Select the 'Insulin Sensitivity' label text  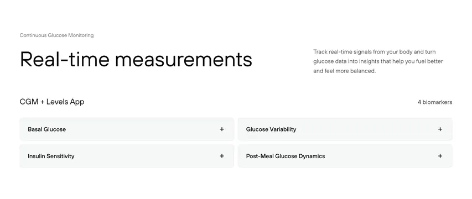[x=51, y=156]
